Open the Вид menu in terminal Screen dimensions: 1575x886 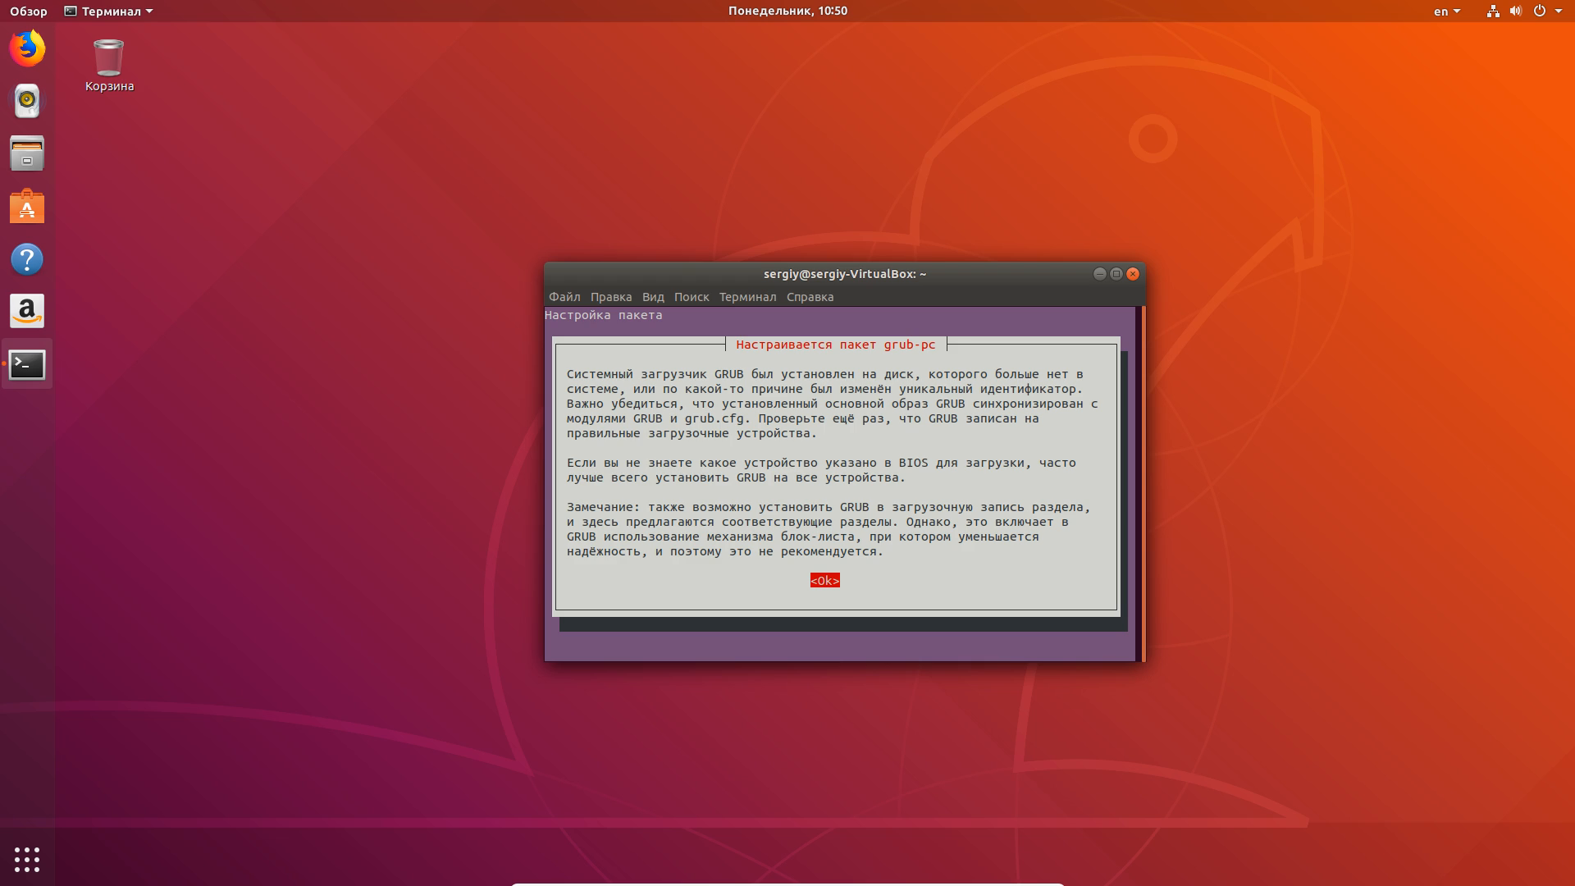(x=653, y=297)
